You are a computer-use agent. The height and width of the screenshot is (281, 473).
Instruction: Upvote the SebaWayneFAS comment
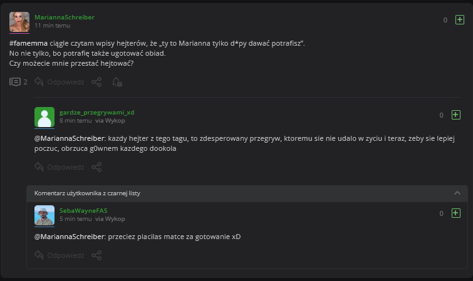(x=456, y=213)
